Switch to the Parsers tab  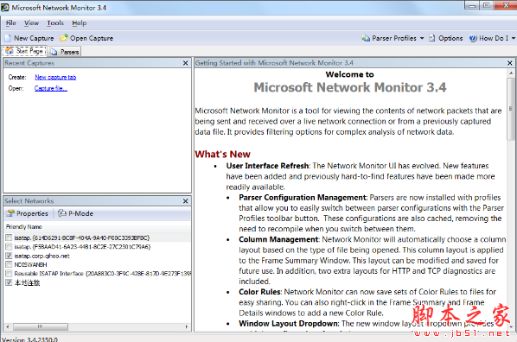coord(65,52)
